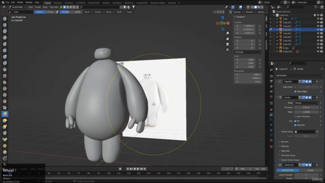Open the File menu
This screenshot has height=183, width=325.
point(8,3)
